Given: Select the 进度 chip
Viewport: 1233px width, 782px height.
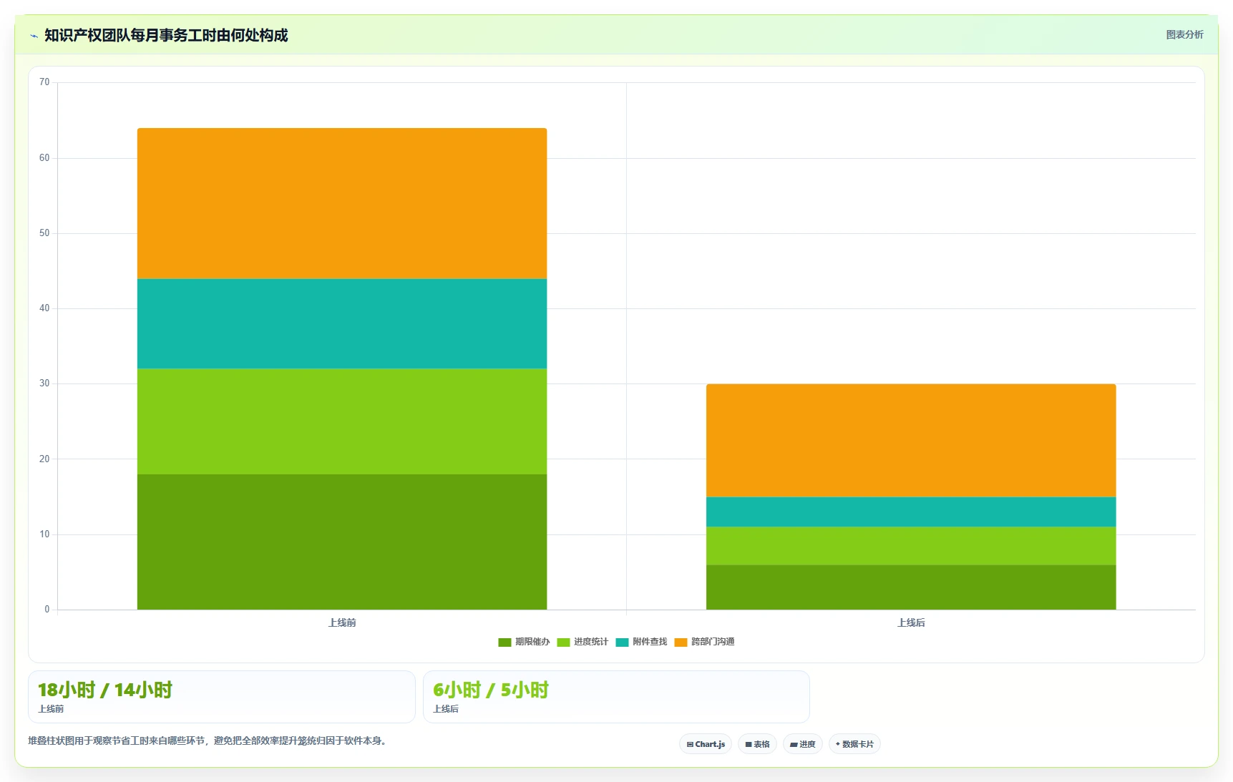Looking at the screenshot, I should coord(803,744).
